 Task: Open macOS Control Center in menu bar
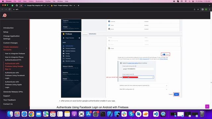click(193, 1)
